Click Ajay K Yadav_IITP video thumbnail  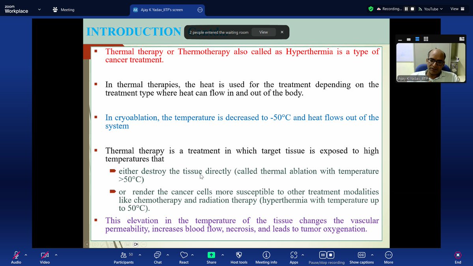click(x=431, y=63)
